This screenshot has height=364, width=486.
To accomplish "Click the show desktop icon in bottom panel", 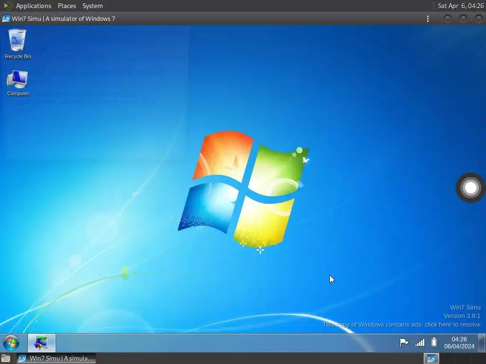I will coord(6,358).
